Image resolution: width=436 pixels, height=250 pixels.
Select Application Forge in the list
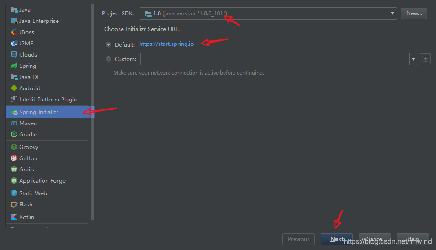pos(47,181)
